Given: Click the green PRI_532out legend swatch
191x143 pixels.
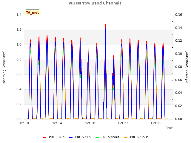Looking at the screenshot, I should pyautogui.click(x=97, y=138).
